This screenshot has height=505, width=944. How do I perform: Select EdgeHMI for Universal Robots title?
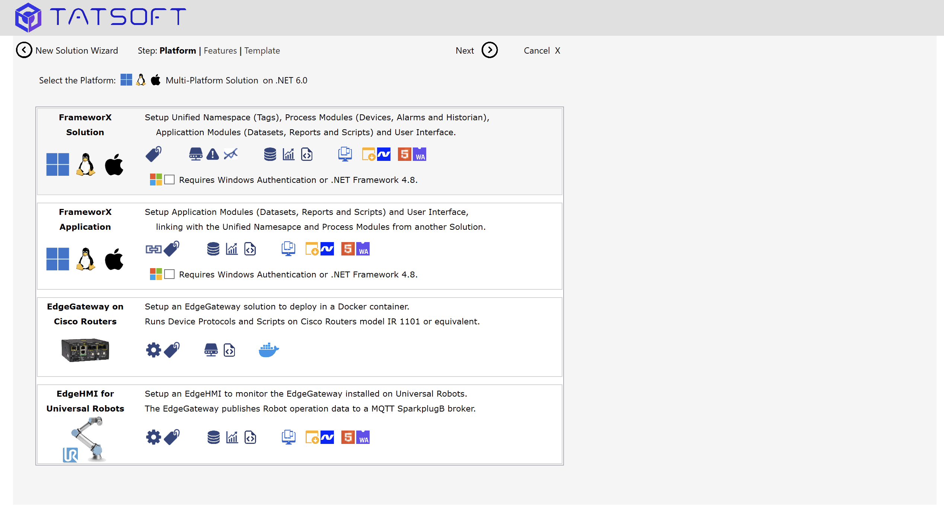click(85, 401)
